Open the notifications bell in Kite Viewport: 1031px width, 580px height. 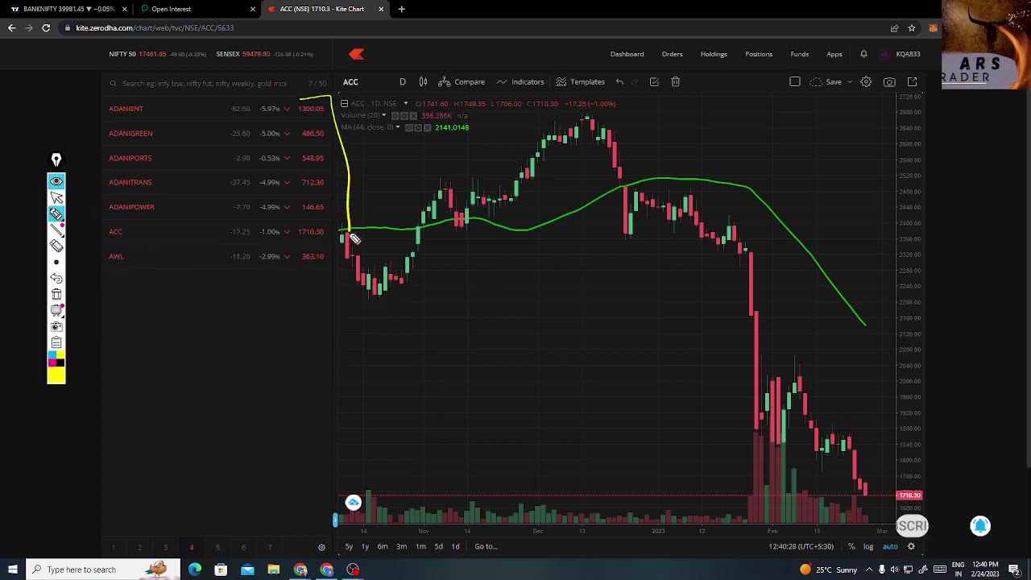click(863, 54)
